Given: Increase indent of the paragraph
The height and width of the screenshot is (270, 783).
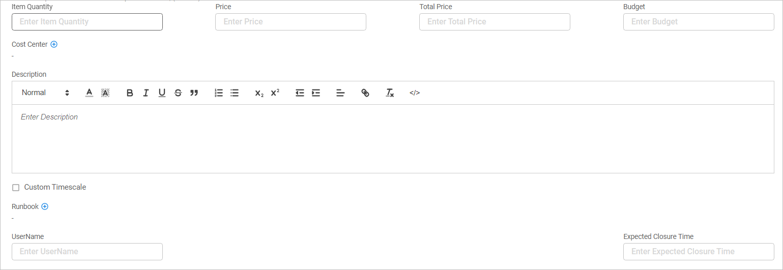Looking at the screenshot, I should point(316,93).
